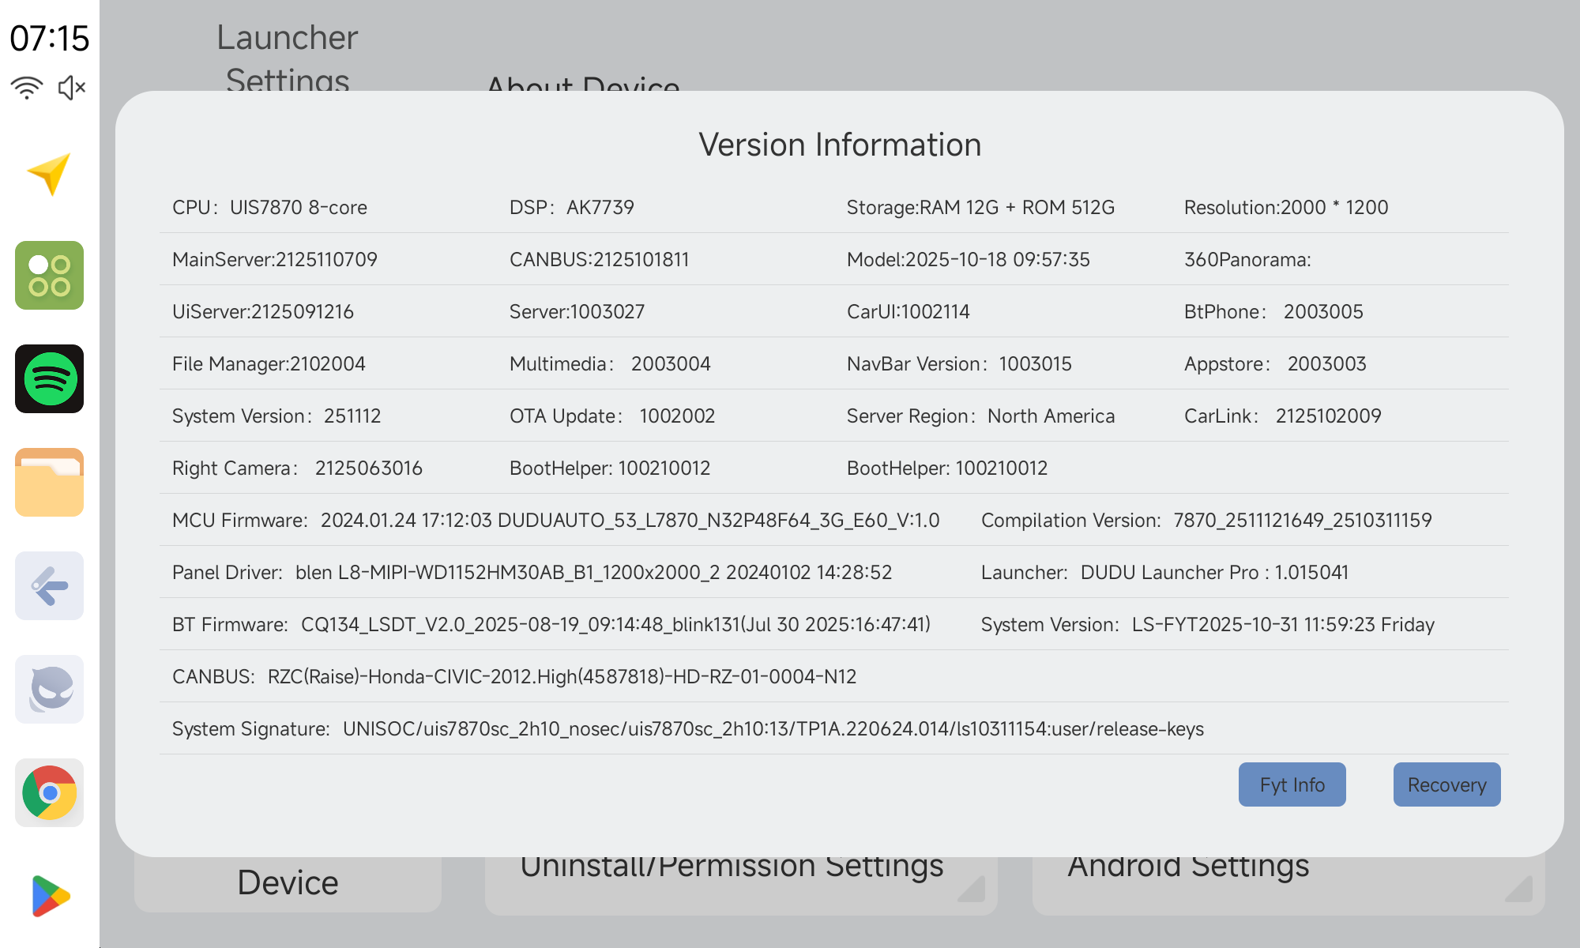Tap the muted speaker status icon
Screen dimensions: 1580x948
pos(72,88)
